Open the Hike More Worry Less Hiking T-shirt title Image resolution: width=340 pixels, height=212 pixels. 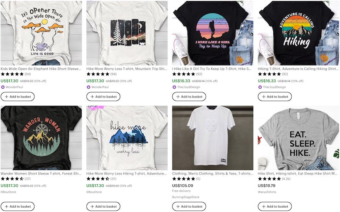pyautogui.click(x=127, y=174)
